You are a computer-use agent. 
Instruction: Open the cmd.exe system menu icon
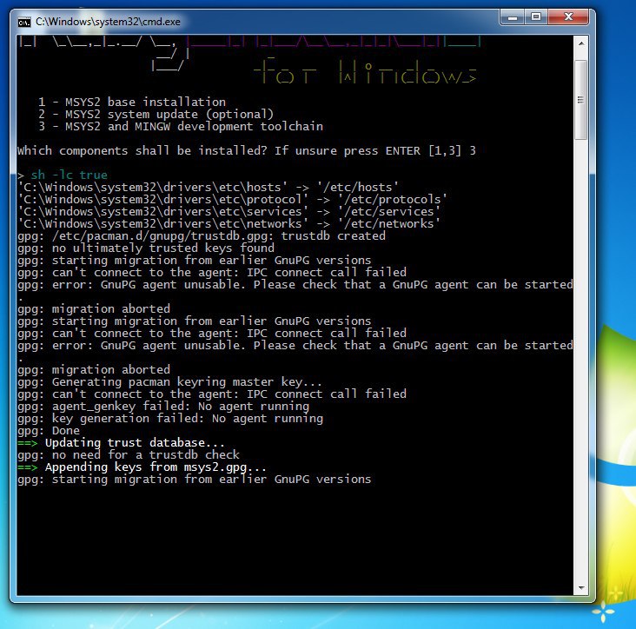coord(24,22)
